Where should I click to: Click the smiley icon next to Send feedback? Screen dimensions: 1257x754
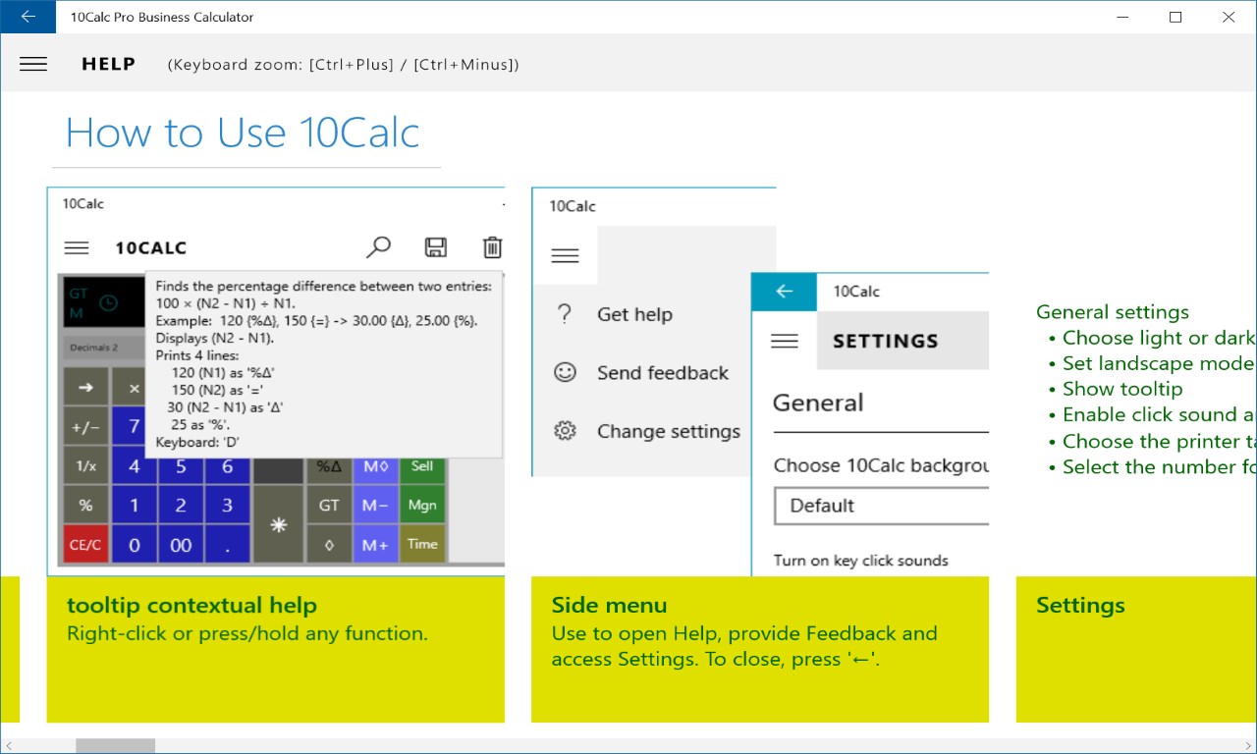[565, 373]
